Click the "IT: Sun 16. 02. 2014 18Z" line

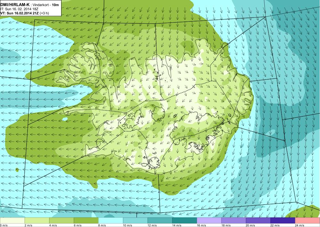(20, 9)
